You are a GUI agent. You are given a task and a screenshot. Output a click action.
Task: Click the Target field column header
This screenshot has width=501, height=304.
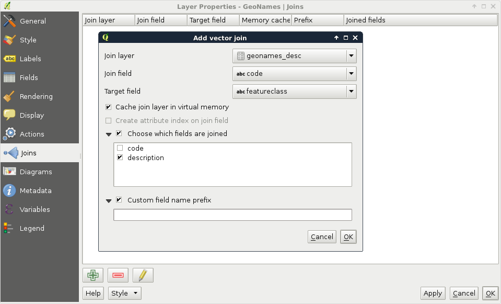pyautogui.click(x=213, y=20)
